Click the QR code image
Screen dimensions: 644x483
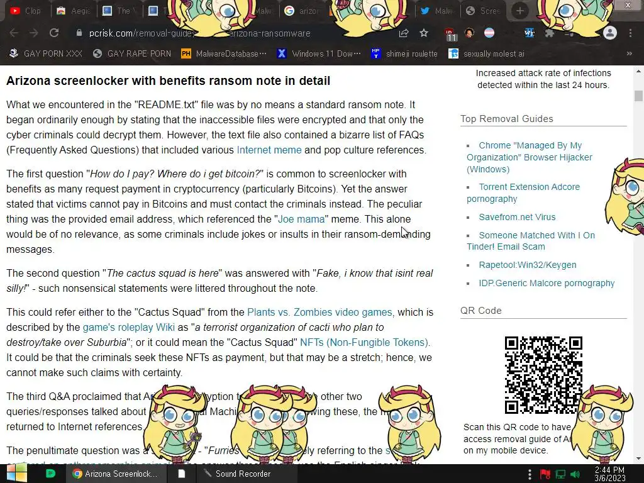[543, 375]
